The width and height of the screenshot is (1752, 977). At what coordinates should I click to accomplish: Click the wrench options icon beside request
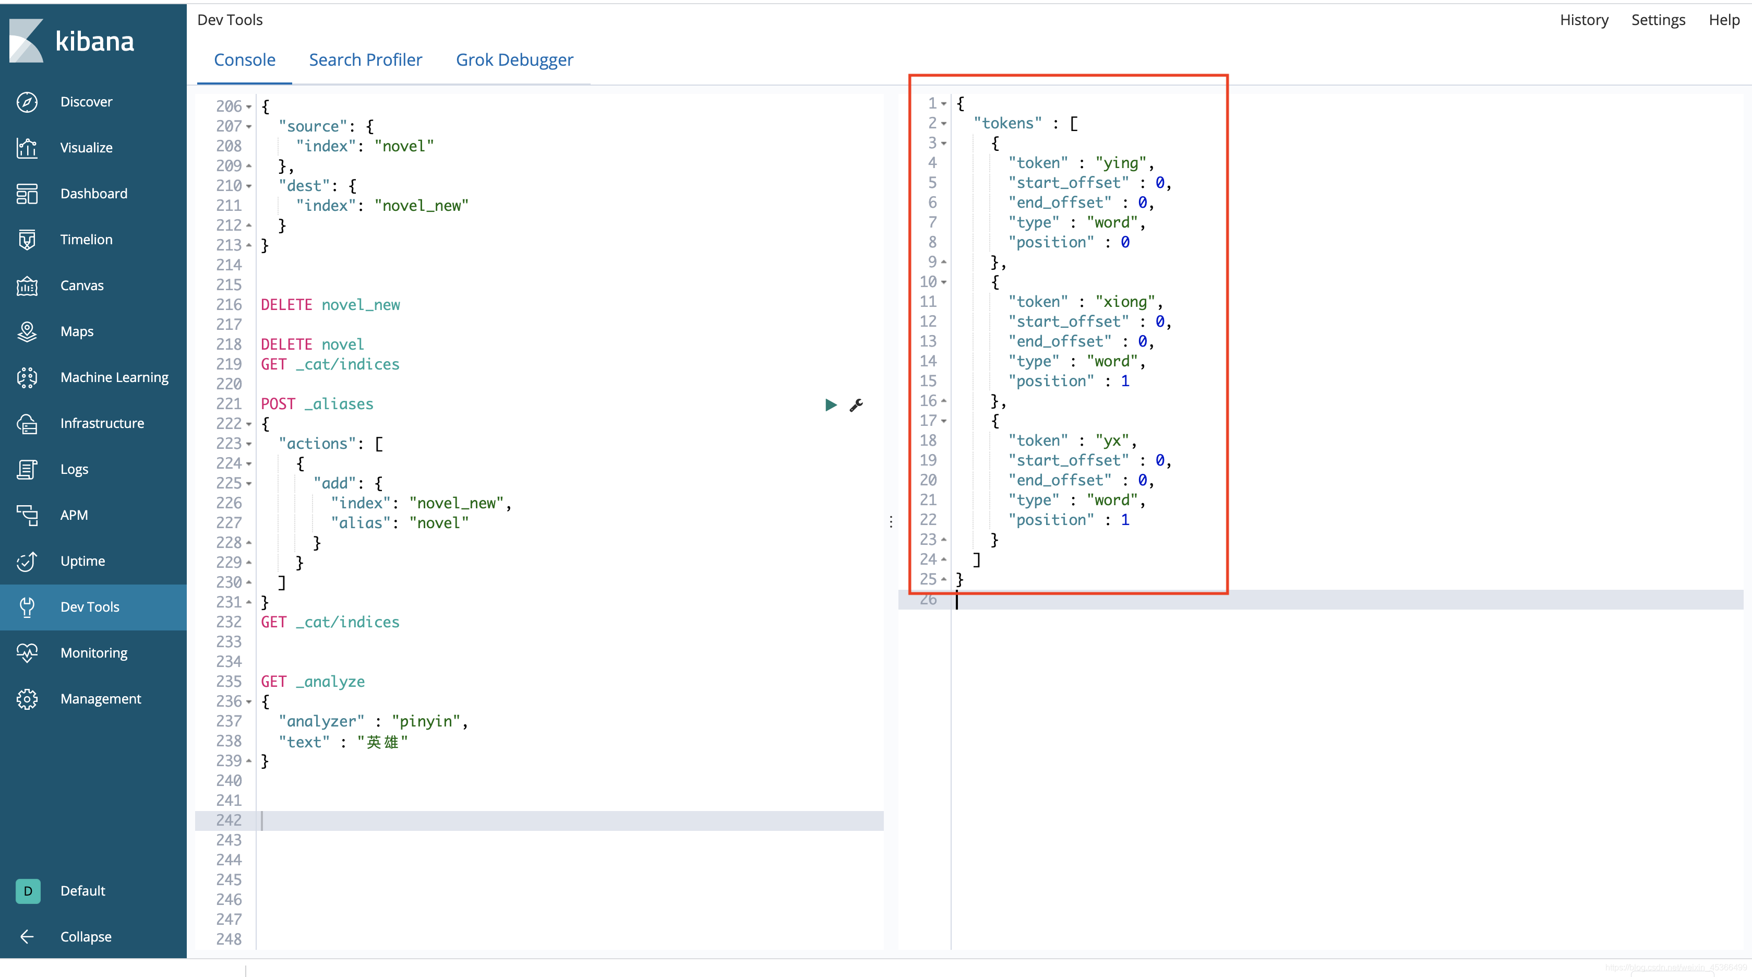point(856,405)
